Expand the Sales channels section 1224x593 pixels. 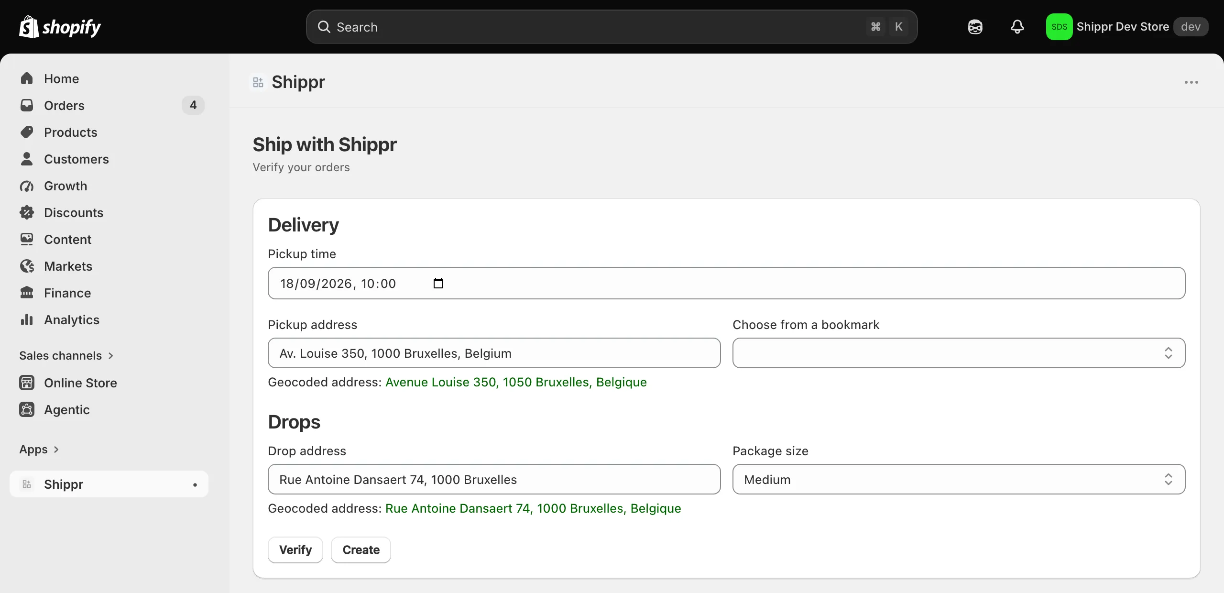(66, 355)
